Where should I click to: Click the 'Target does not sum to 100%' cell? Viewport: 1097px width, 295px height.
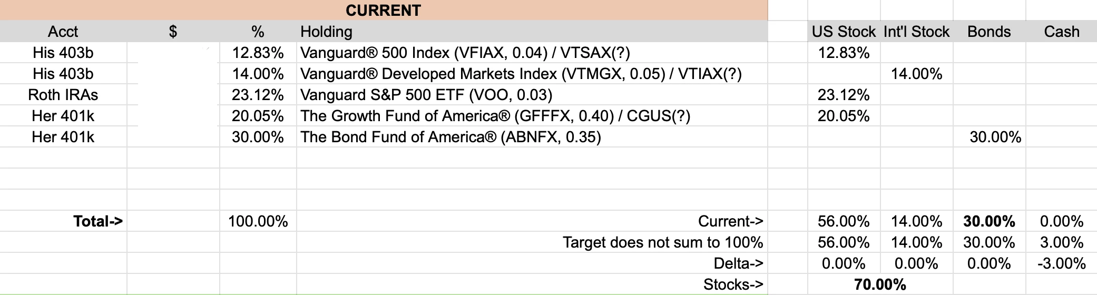click(532, 242)
